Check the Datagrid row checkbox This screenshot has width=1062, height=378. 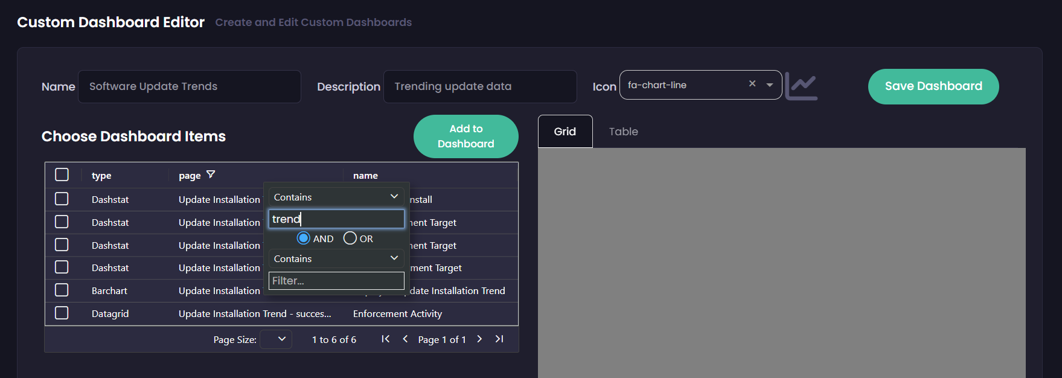click(x=62, y=313)
